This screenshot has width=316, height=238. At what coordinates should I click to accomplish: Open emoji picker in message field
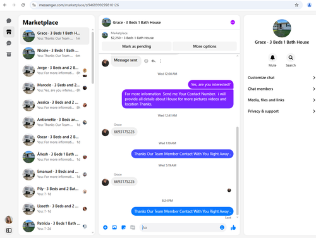point(222,227)
